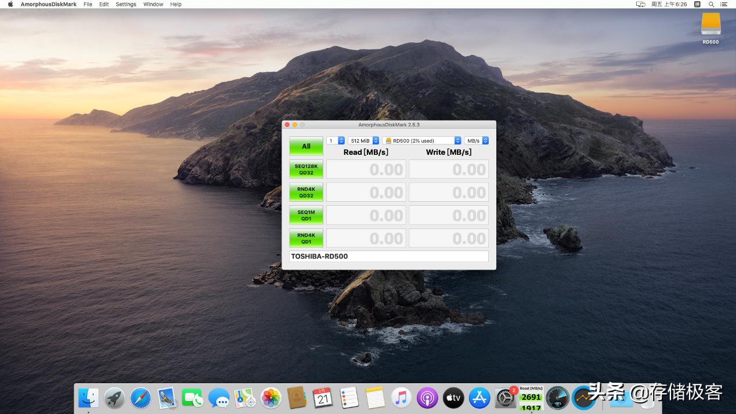736x414 pixels.
Task: Open the Apple TV dock icon
Action: 453,398
